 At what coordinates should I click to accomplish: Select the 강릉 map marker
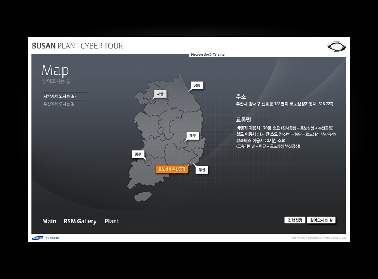(197, 85)
